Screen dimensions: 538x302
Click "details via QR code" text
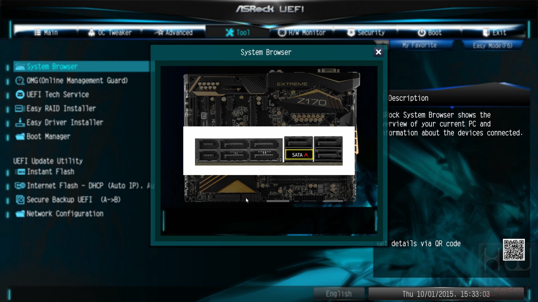coord(426,244)
